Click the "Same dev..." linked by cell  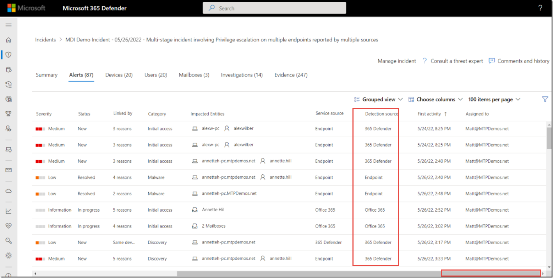point(124,243)
